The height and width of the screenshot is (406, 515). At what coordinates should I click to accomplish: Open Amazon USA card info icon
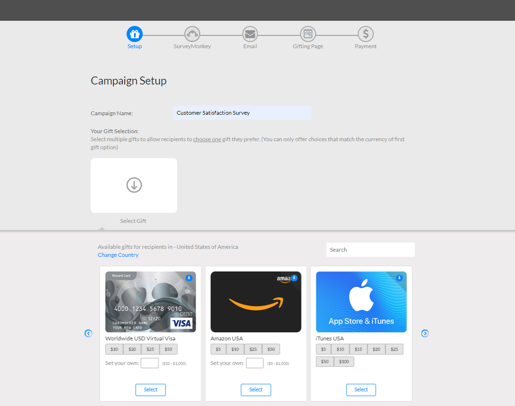(x=294, y=278)
